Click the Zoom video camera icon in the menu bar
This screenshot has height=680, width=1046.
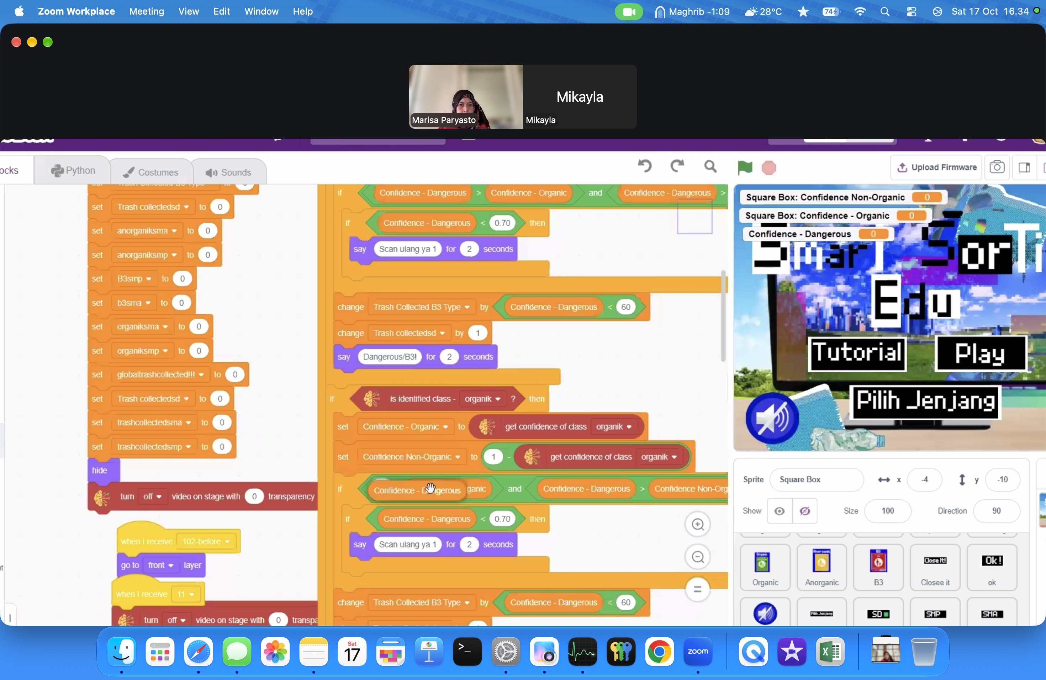(628, 11)
